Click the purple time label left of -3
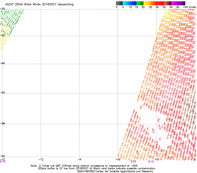 (151, 162)
